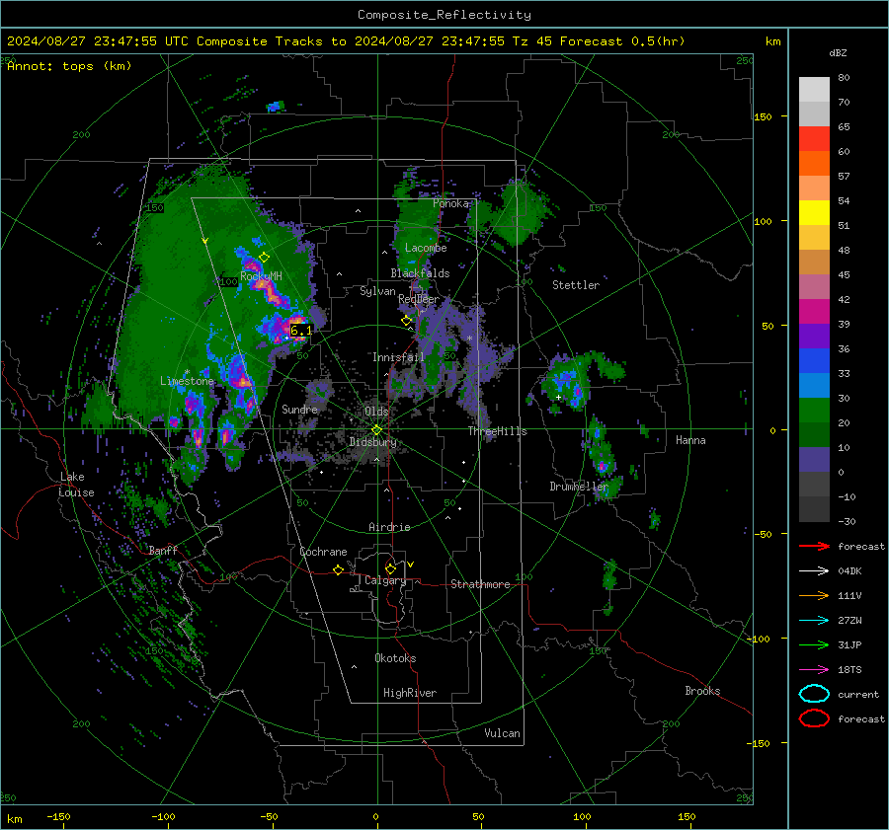Click the red 65 dBZ color swatch
The width and height of the screenshot is (889, 830).
[x=814, y=138]
